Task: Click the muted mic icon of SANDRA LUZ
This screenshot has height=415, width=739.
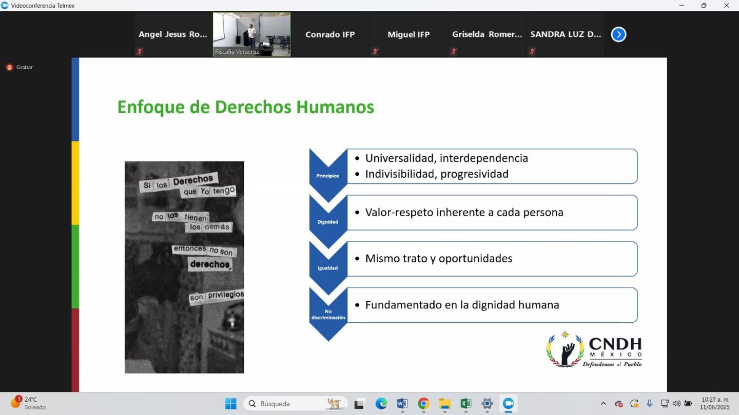Action: [532, 51]
